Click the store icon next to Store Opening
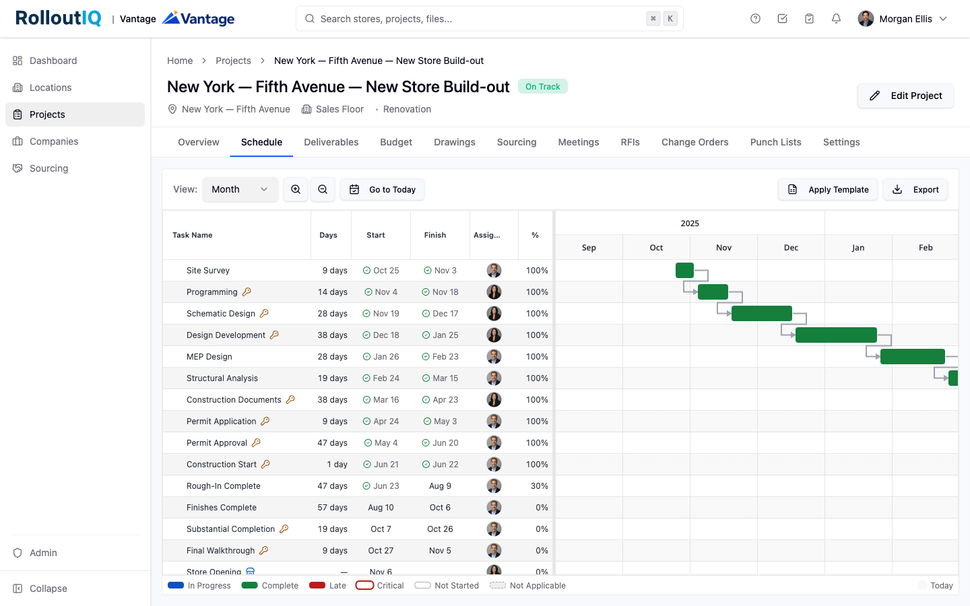The height and width of the screenshot is (606, 970). [x=251, y=571]
